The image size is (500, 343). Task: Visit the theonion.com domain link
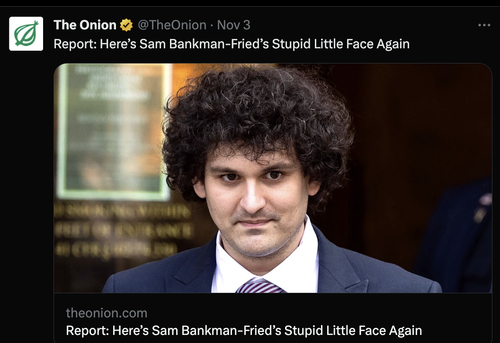[107, 313]
